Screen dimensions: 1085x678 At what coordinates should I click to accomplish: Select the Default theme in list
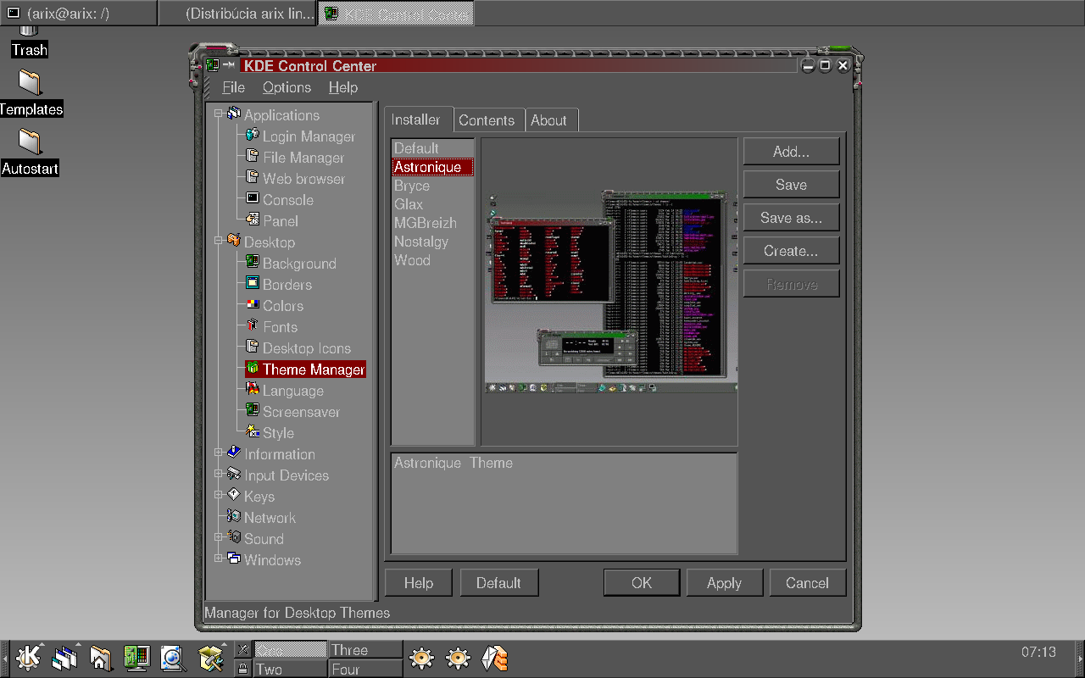pos(431,148)
